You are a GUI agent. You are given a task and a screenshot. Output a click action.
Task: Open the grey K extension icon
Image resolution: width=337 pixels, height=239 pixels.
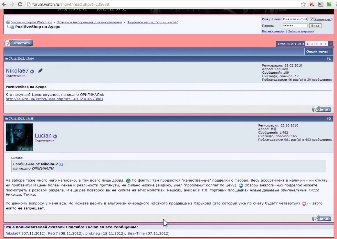click(321, 4)
